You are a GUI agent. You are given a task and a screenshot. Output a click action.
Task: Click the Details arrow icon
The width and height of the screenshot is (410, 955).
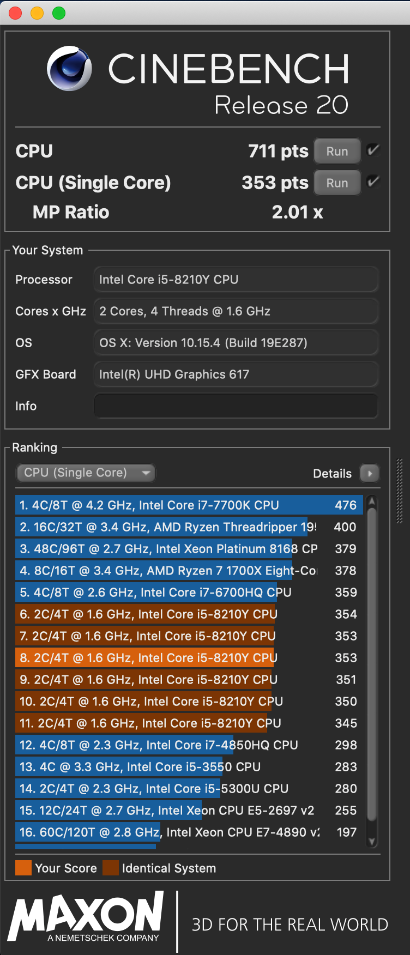[370, 473]
